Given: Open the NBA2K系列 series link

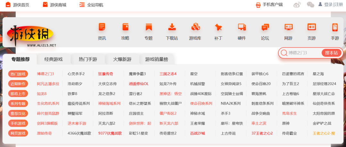Looking at the screenshot, I should tap(231, 104).
